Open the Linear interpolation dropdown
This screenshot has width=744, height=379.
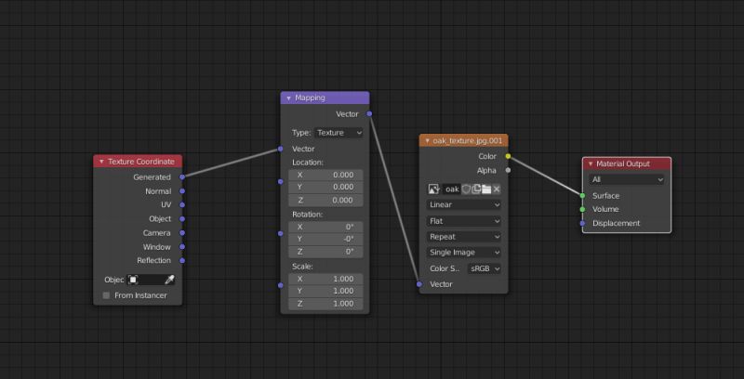[x=464, y=205]
